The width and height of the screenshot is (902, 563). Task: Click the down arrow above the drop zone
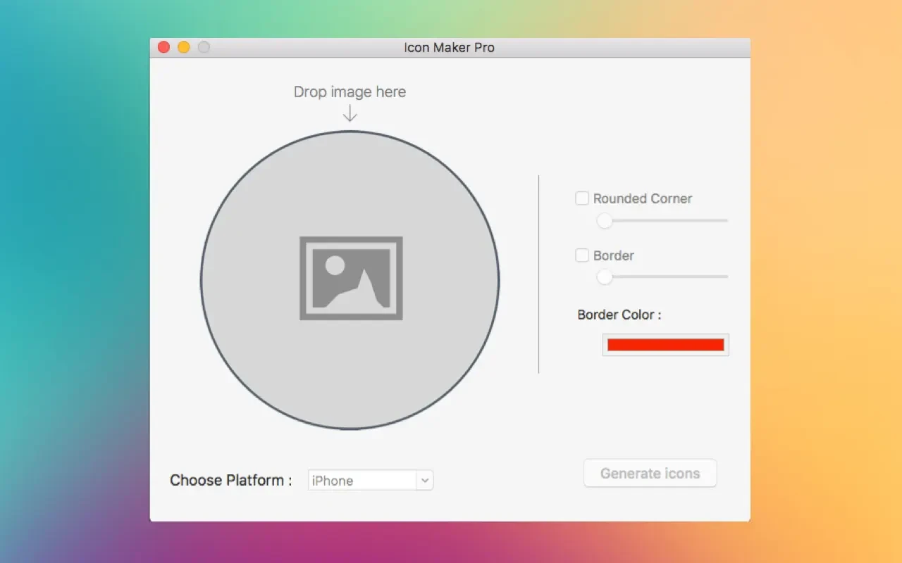[350, 111]
